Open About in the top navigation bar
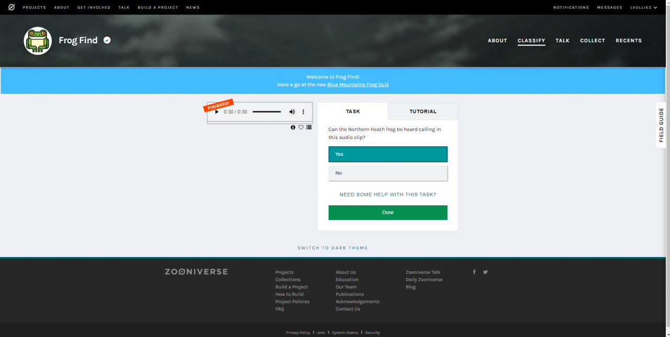Viewport: 670px width, 337px height. pos(62,7)
